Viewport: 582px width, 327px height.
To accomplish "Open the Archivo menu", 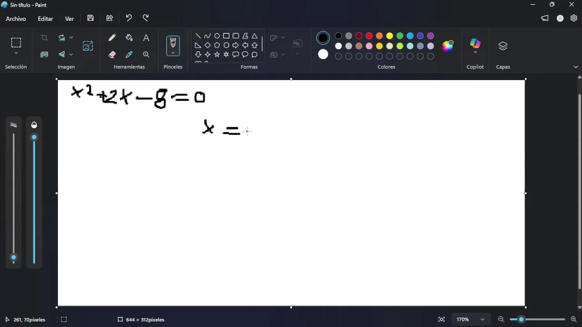I will click(16, 19).
